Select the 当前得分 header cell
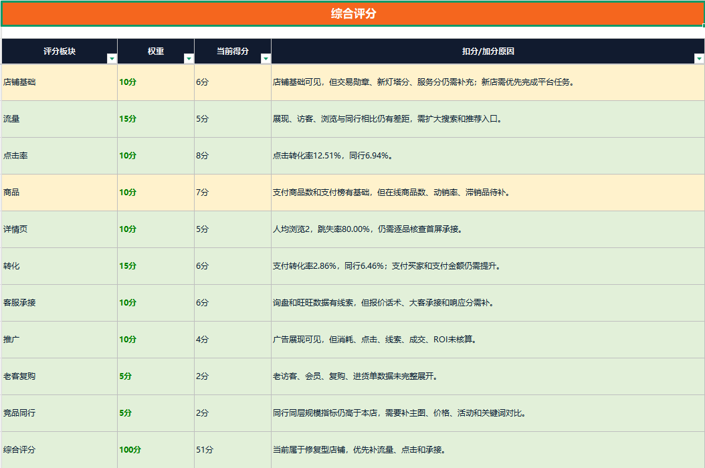The width and height of the screenshot is (705, 468). point(233,51)
